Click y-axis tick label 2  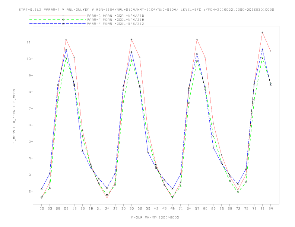click(29, 191)
